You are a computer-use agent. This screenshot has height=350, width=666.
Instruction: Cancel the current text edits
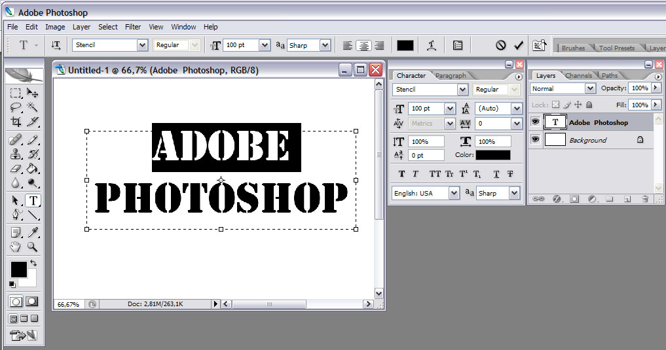(x=501, y=45)
